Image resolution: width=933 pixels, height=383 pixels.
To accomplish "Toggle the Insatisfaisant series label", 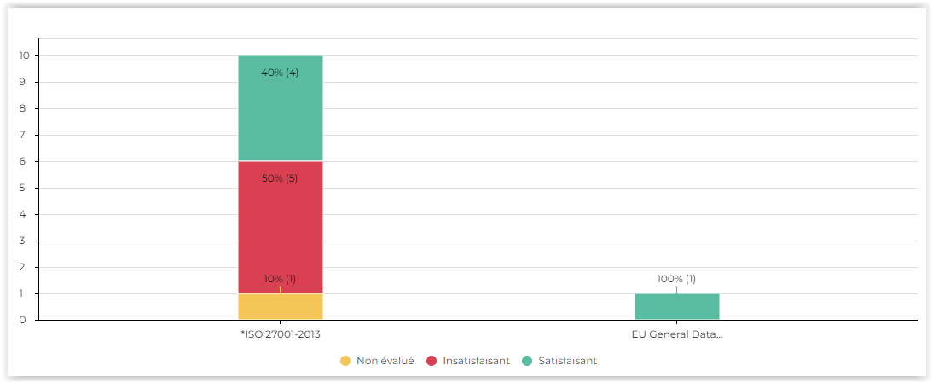I will coord(476,361).
